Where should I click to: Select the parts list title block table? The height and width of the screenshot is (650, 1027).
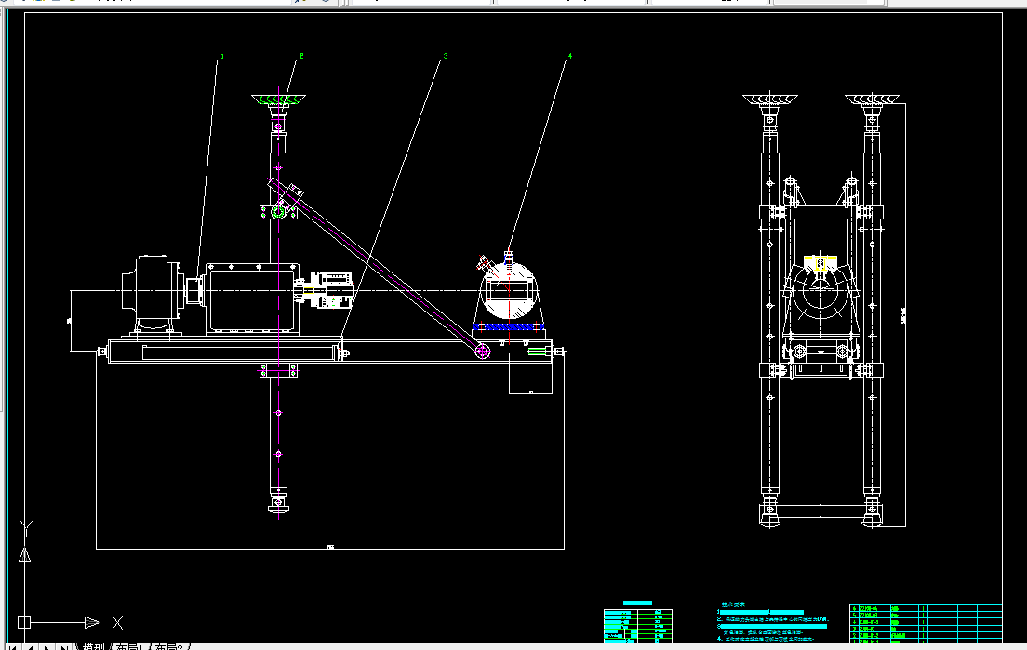926,623
